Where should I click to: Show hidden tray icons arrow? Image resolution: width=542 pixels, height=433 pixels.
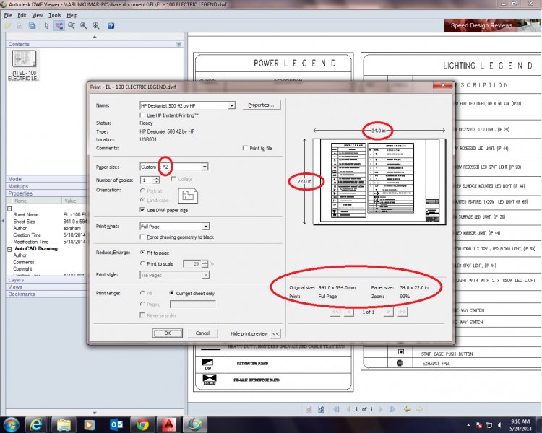coord(468,425)
